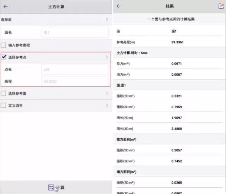
Task: Select the value 0.2057
Action: [x=177, y=150]
